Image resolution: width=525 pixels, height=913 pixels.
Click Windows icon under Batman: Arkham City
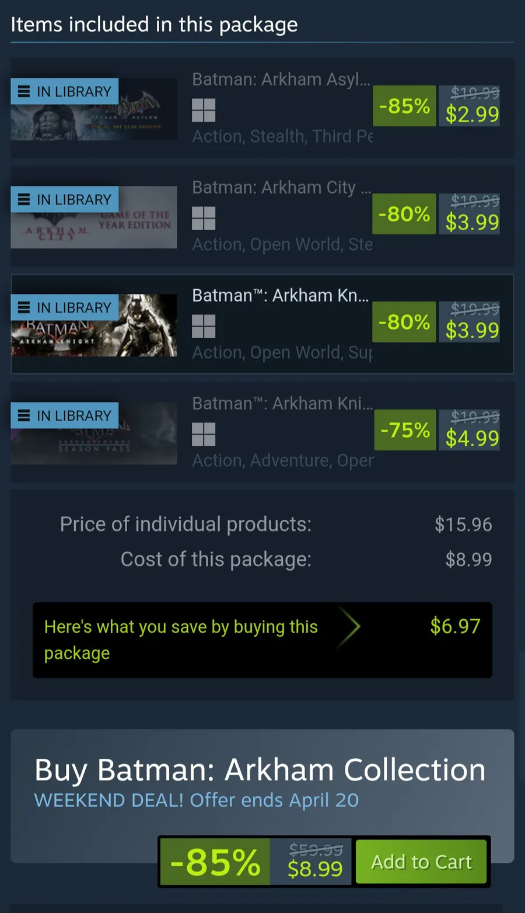(204, 218)
